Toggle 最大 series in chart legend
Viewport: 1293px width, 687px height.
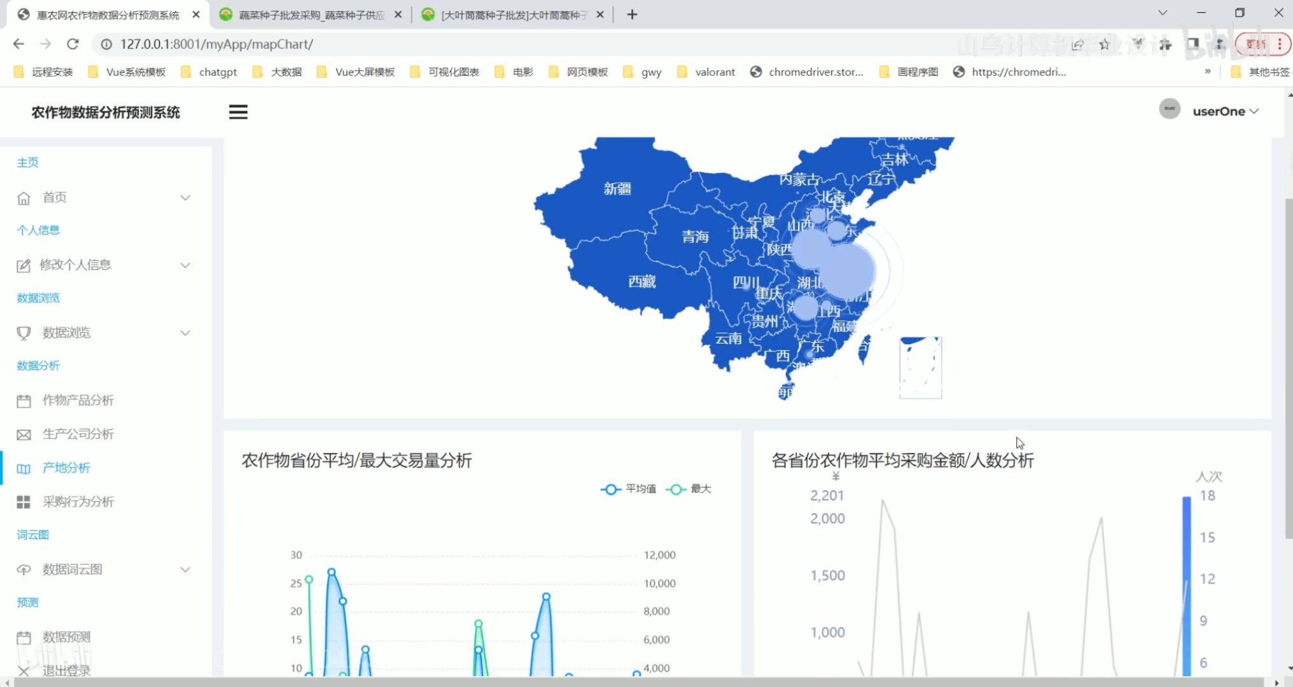click(x=688, y=489)
